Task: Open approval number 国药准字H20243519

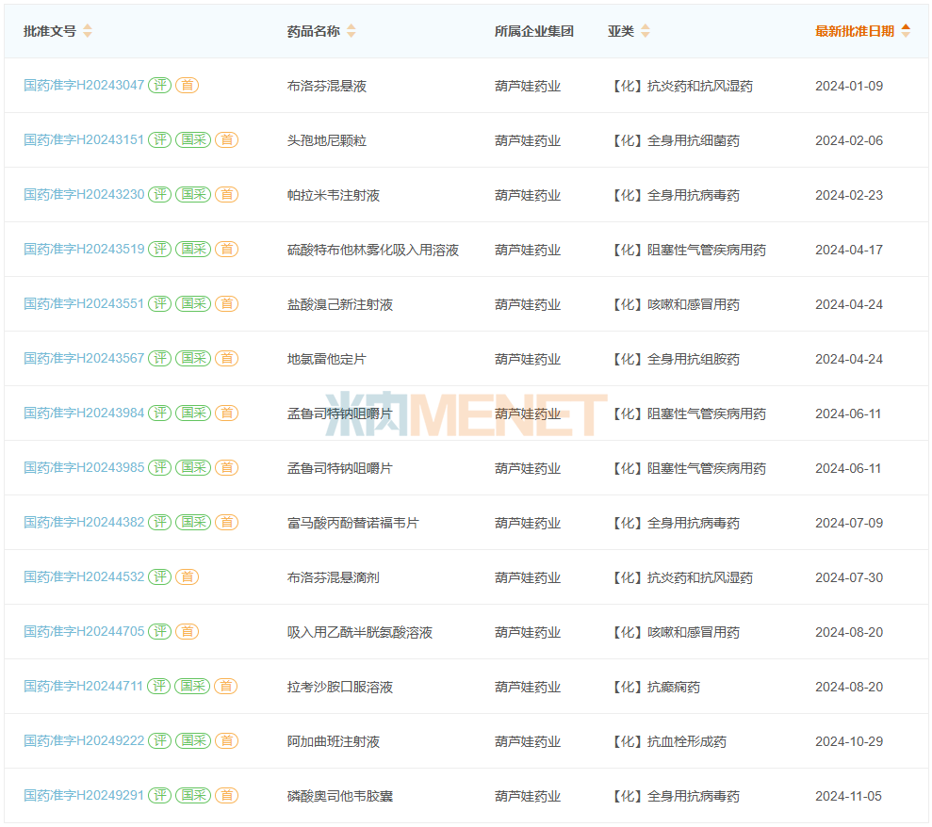Action: (84, 250)
